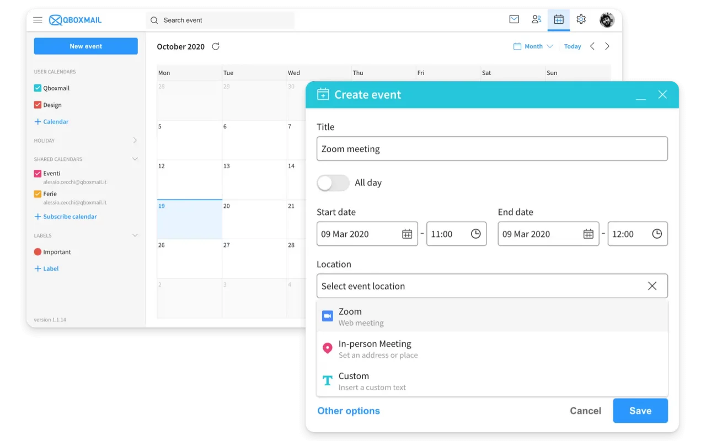Click the Important label red color dot

coord(38,252)
